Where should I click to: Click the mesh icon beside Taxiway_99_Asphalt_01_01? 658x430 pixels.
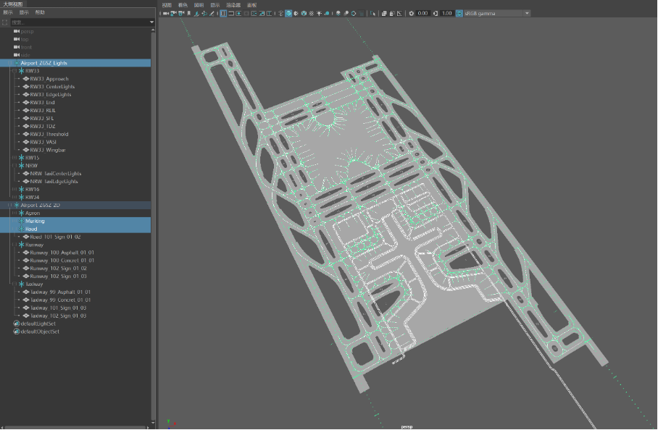[26, 292]
